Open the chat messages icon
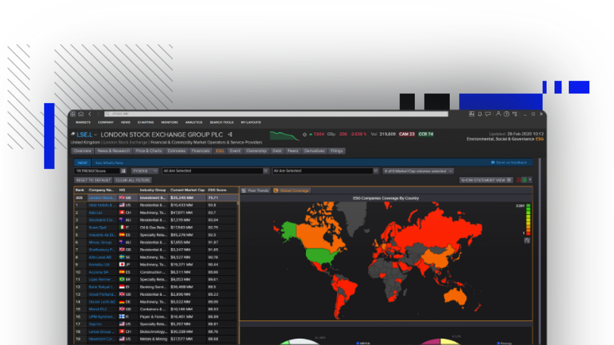The width and height of the screenshot is (614, 345). (x=488, y=114)
